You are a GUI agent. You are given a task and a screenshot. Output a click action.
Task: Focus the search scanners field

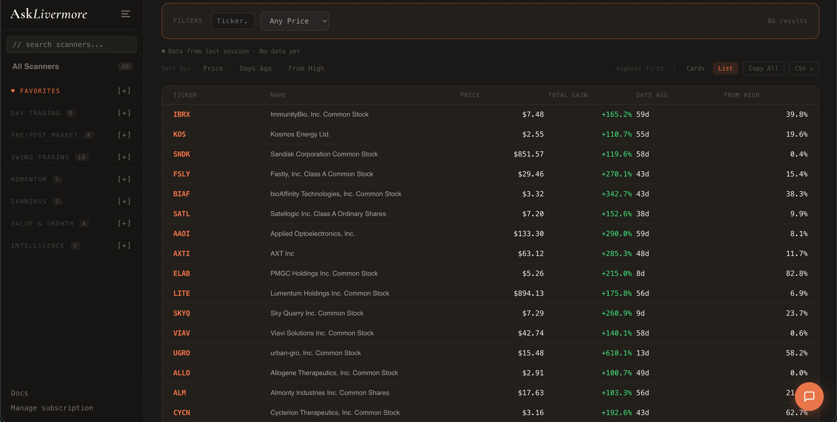coord(71,44)
